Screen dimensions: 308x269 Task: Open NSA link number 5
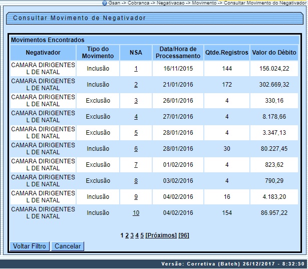point(136,133)
